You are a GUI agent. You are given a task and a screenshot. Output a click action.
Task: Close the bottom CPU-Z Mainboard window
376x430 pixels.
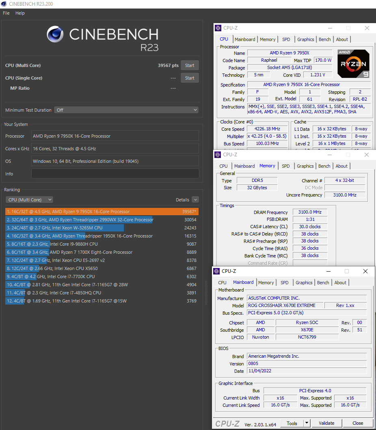pyautogui.click(x=365, y=271)
